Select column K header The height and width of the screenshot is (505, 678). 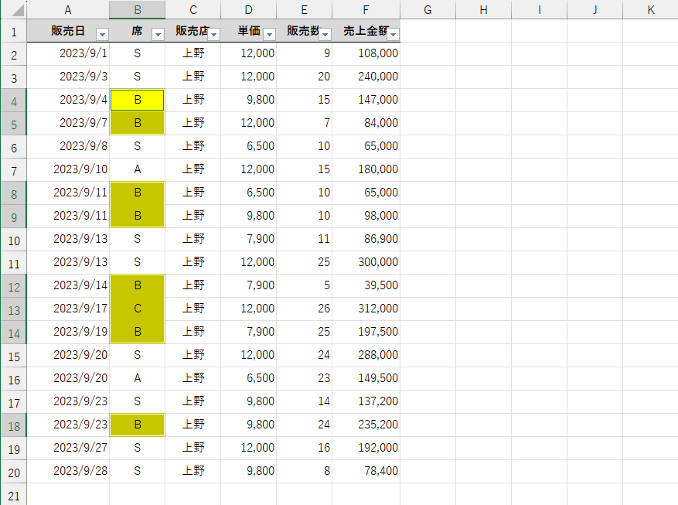point(650,9)
